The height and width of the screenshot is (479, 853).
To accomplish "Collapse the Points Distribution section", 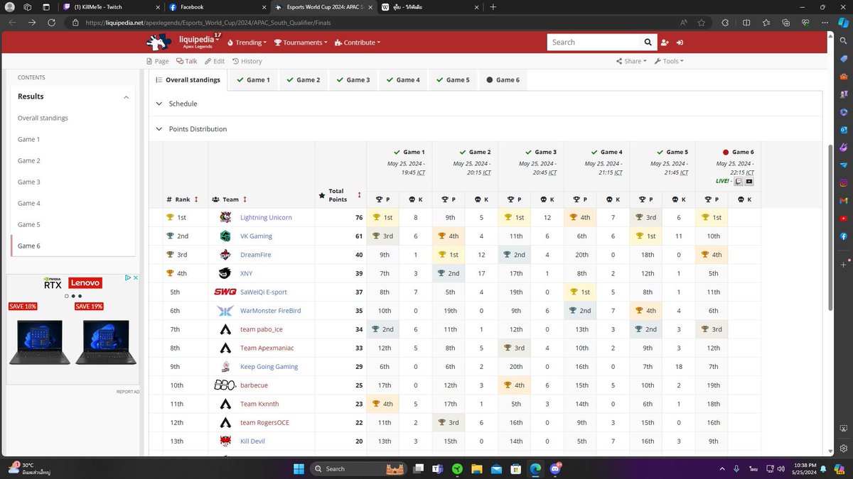I will coord(192,129).
